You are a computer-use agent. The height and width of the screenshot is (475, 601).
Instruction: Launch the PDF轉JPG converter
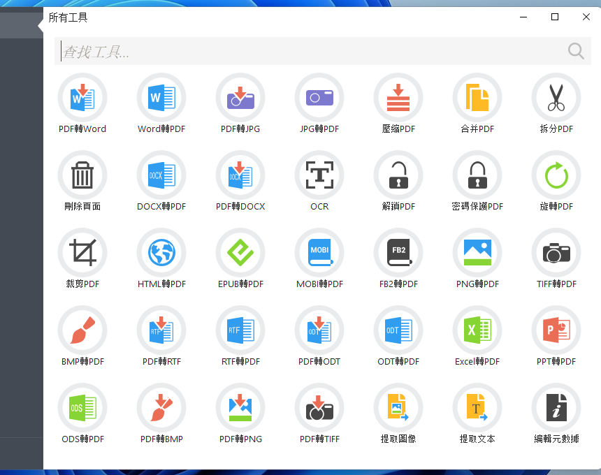coord(240,98)
